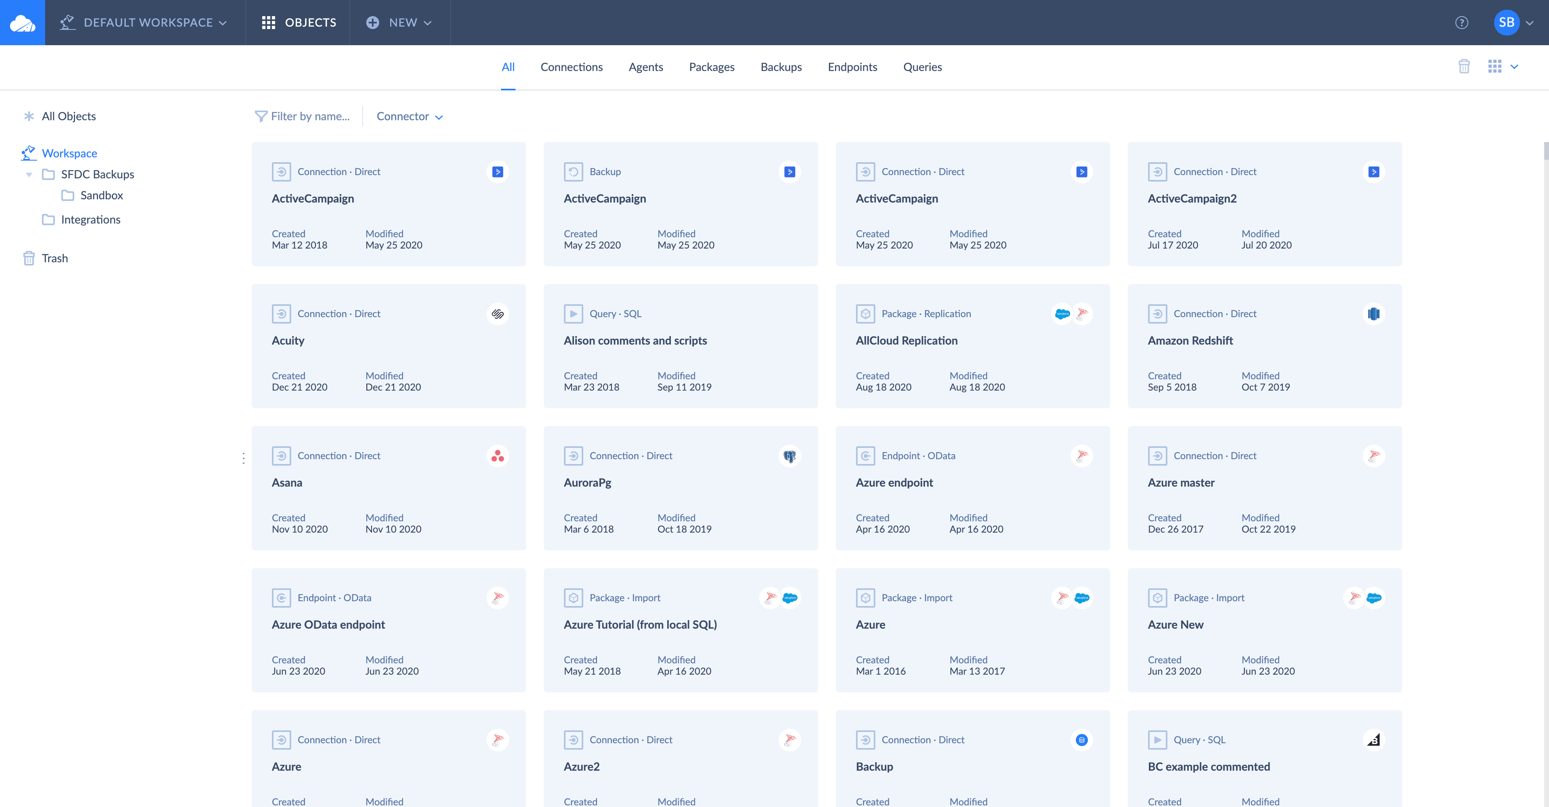Click the Skyvia cloud logo
1549x807 pixels.
tap(22, 23)
